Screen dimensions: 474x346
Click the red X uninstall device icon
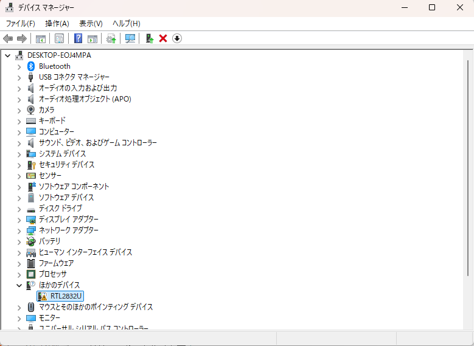pos(163,38)
